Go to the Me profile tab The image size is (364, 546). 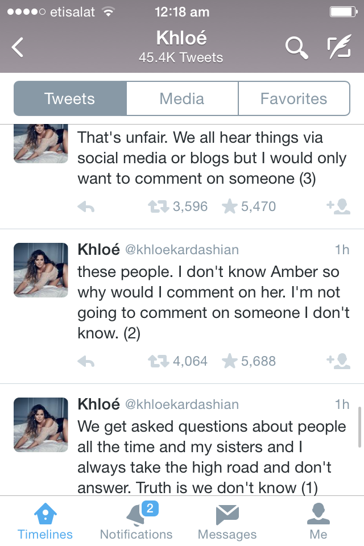coord(318,522)
